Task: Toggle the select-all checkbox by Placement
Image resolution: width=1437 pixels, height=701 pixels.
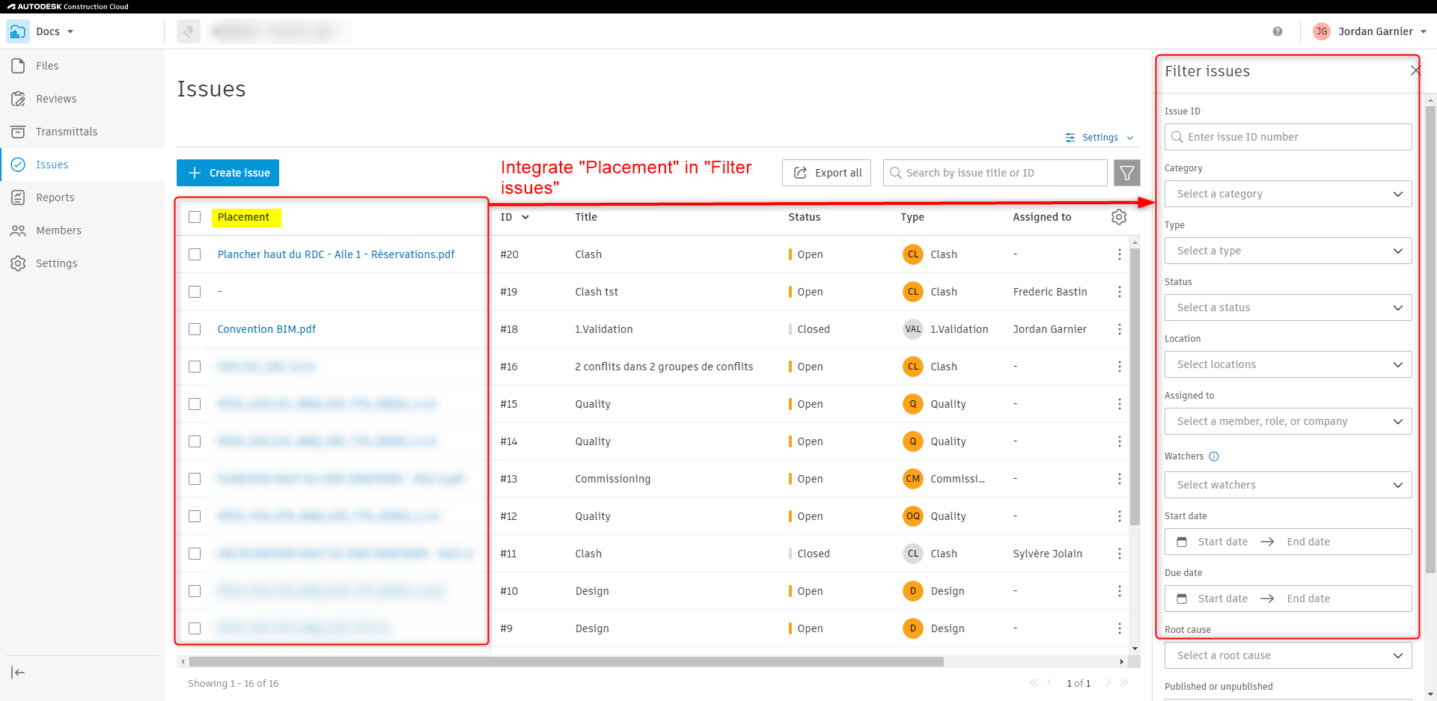Action: (195, 217)
